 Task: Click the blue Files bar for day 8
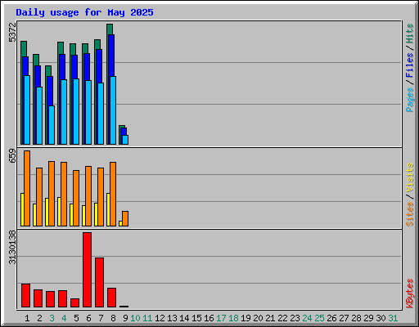pyautogui.click(x=111, y=56)
